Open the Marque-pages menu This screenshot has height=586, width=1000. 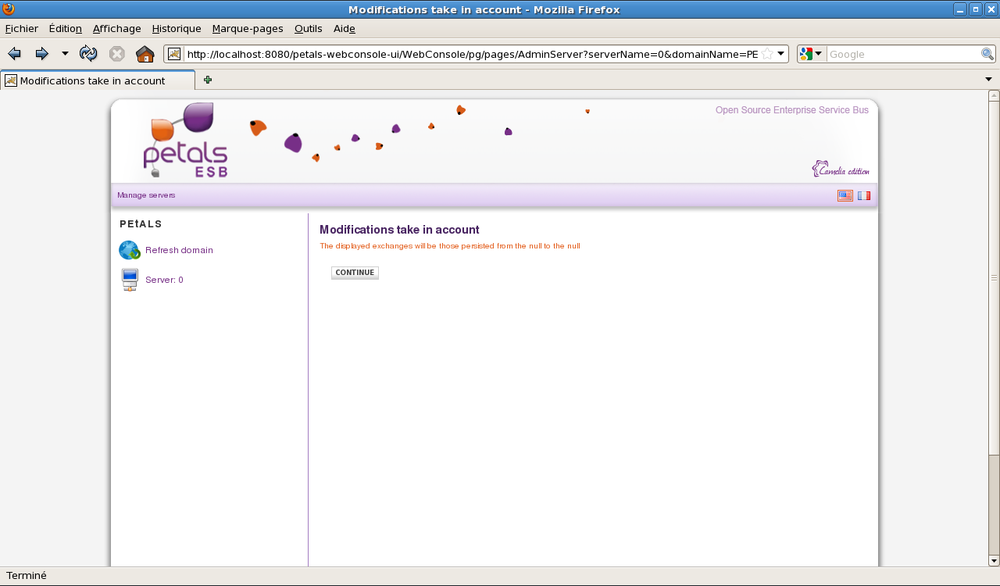coord(248,29)
